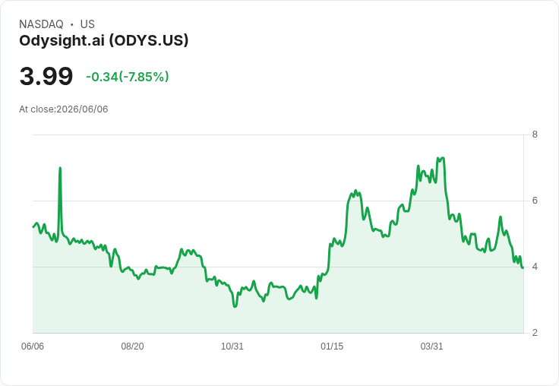Click the 01/15 date label on x-axis
The height and width of the screenshot is (386, 559).
[x=332, y=346]
